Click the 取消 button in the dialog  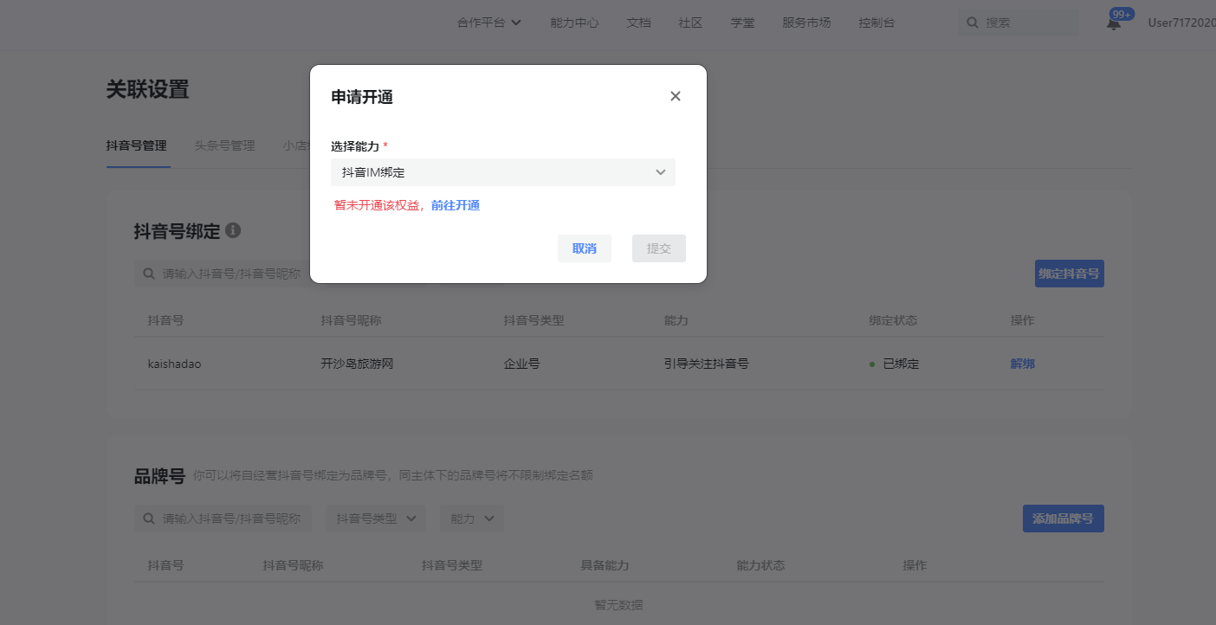584,248
